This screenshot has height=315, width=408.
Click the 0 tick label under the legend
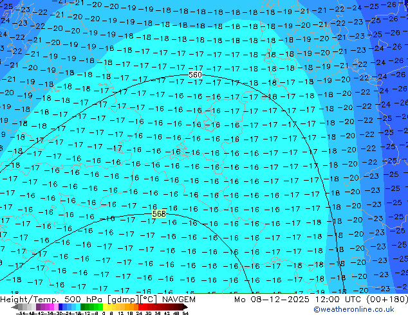(x=104, y=314)
